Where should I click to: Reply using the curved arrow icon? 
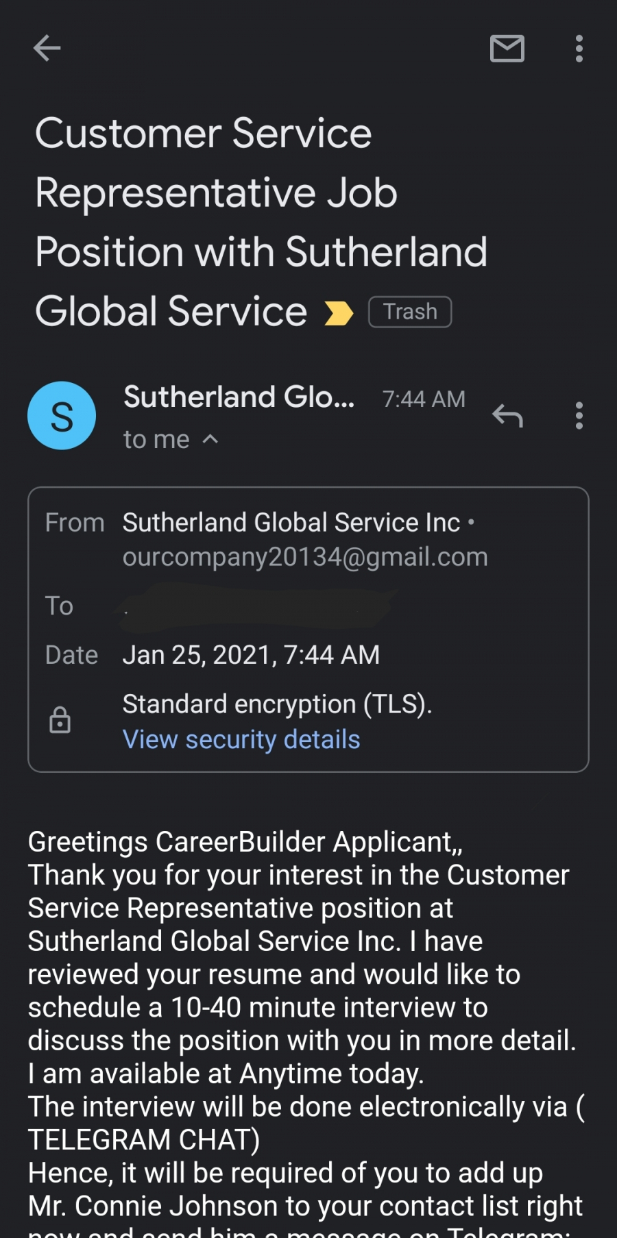click(x=508, y=415)
